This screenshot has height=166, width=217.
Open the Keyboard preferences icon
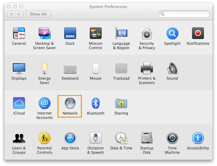[70, 69]
